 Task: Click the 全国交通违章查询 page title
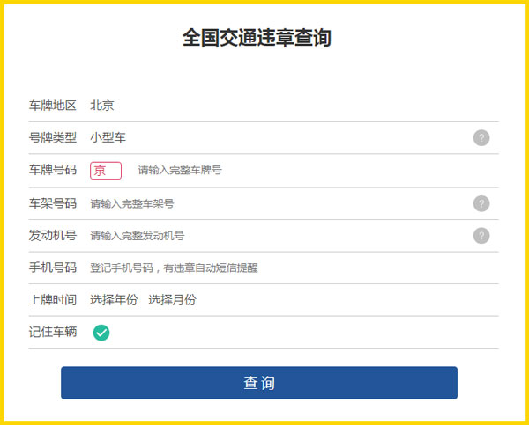click(x=257, y=38)
